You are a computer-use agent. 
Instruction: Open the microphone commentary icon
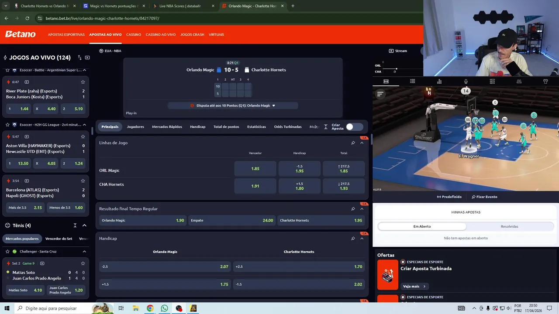pos(466,82)
